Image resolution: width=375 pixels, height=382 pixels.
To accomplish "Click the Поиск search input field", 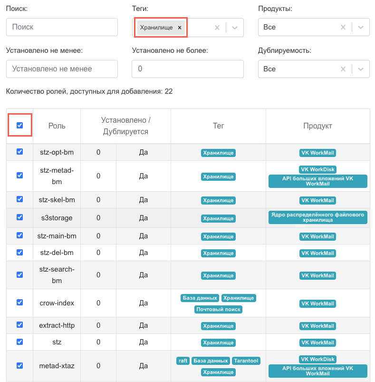I will click(62, 28).
